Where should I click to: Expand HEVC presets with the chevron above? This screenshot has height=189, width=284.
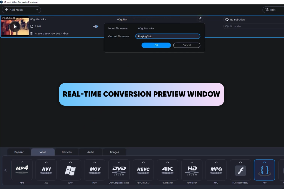point(143,162)
